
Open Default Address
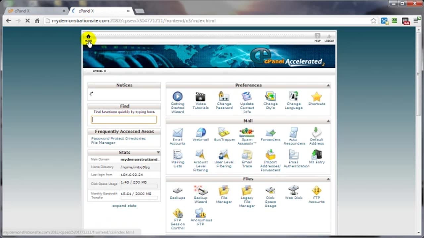317,136
